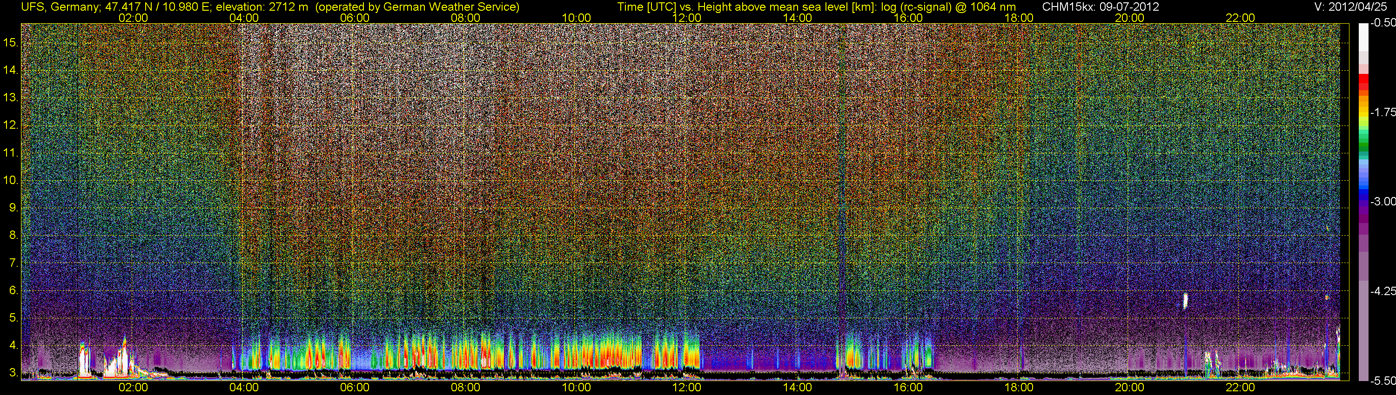Viewport: 1396px width, 395px height.
Task: Click the "Time [UTC] vs. Height" axis title
Action: 674,7
